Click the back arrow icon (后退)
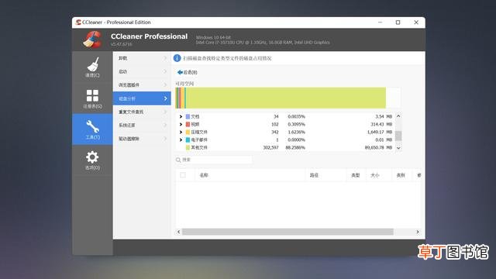Screen dimensions: 496x279 pos(180,72)
